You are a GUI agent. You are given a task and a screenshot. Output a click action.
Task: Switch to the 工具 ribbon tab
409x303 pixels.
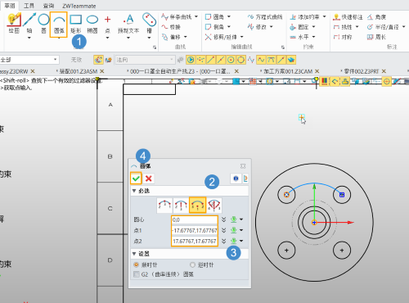(29, 6)
